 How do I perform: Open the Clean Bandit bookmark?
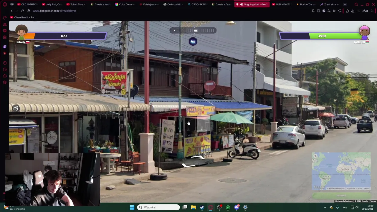pyautogui.click(x=24, y=17)
